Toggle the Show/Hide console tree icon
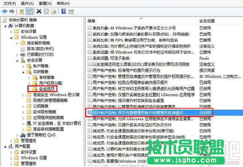This screenshot has height=167, width=243. [30, 11]
